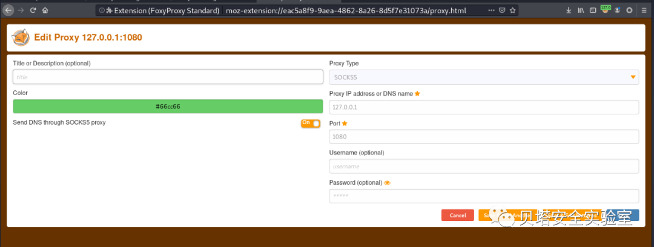654x247 pixels.
Task: Open the FoxyProxy toolbar extension icon
Action: pos(605,9)
